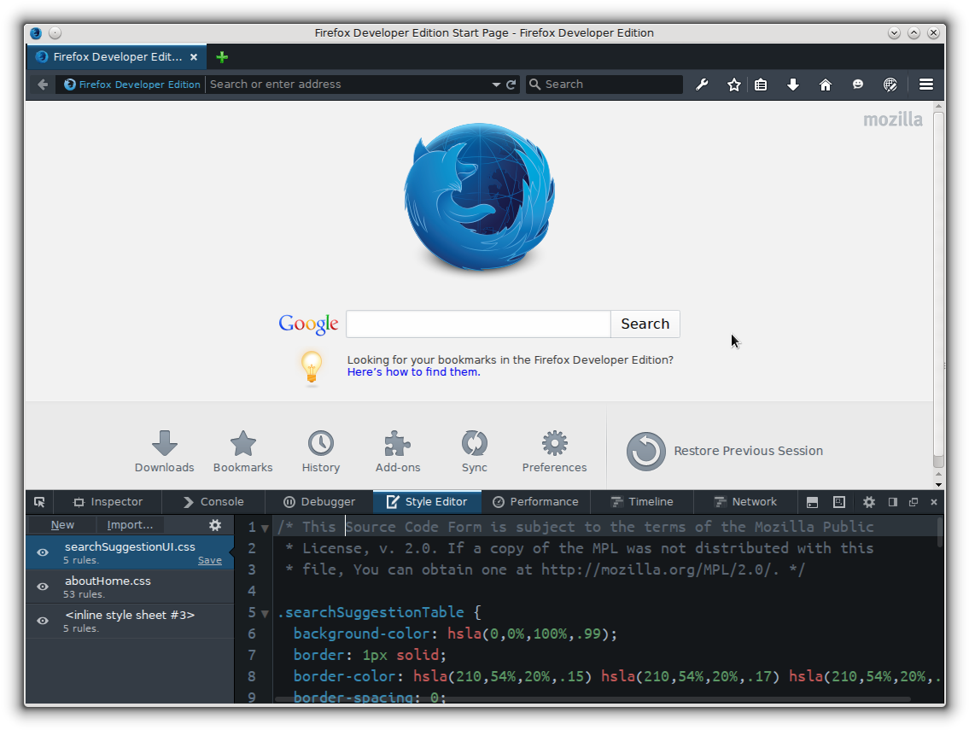The height and width of the screenshot is (730, 969).
Task: Open Style Editor options gear
Action: [215, 525]
